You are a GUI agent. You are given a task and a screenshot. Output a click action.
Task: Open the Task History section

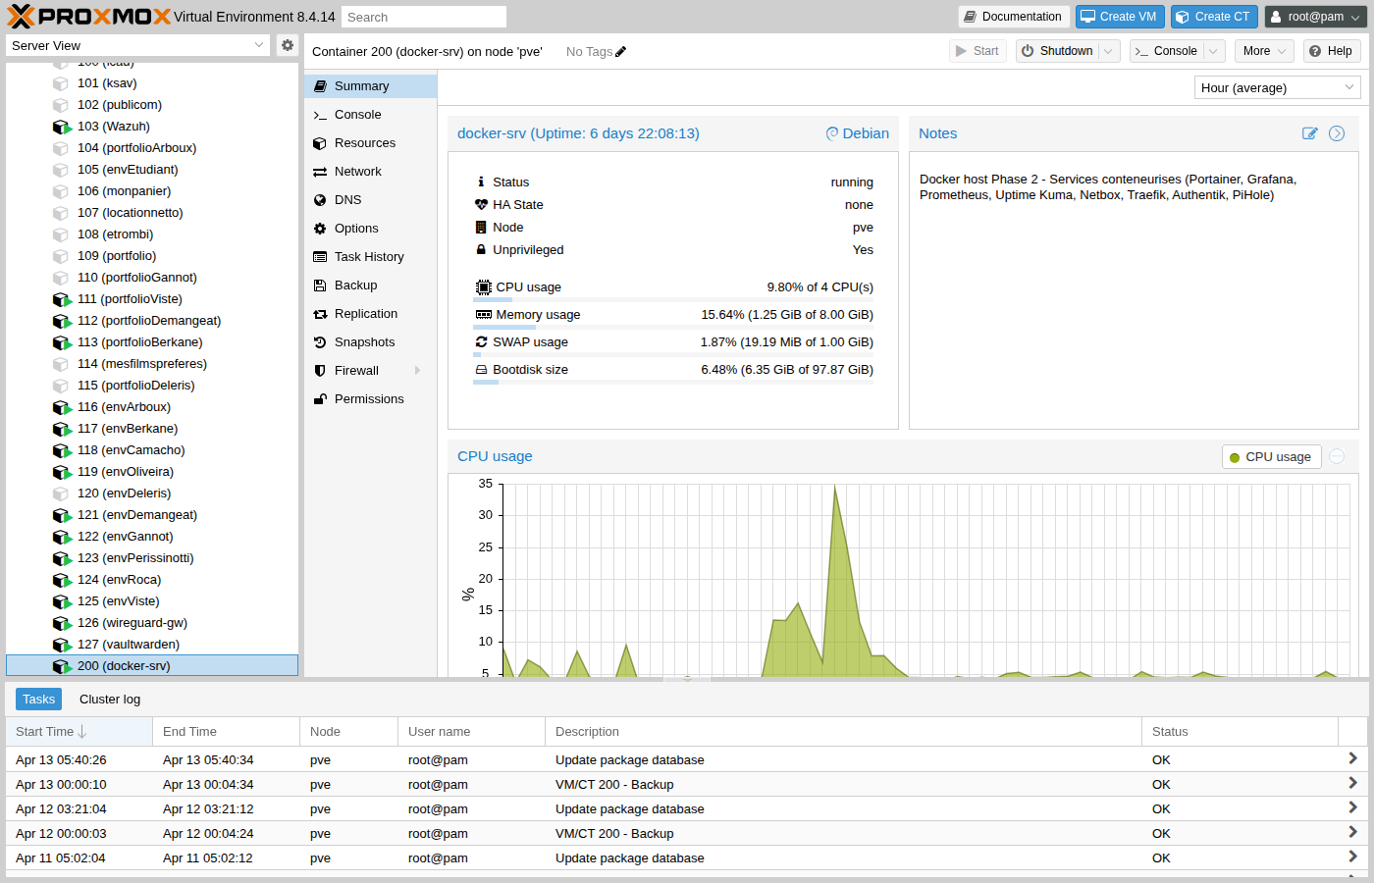370,257
